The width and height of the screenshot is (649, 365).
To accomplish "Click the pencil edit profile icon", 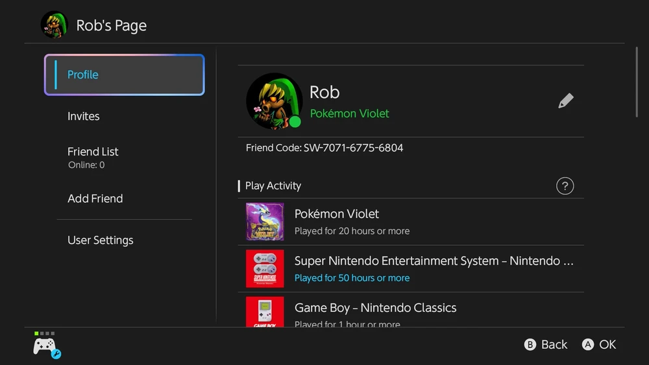I will point(565,101).
